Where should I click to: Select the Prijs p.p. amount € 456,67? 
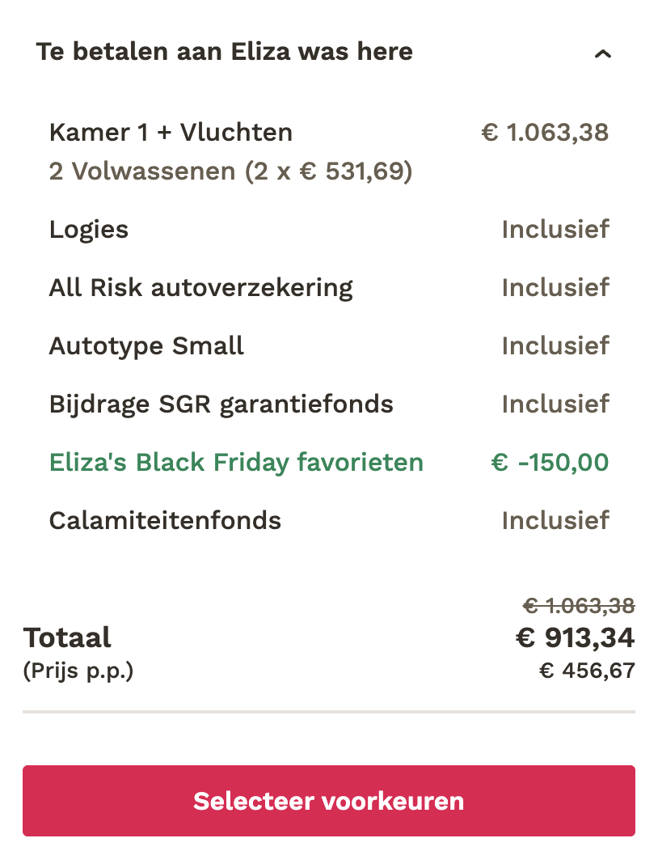coord(587,670)
